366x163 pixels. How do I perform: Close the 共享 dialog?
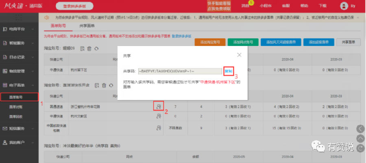(x=239, y=55)
